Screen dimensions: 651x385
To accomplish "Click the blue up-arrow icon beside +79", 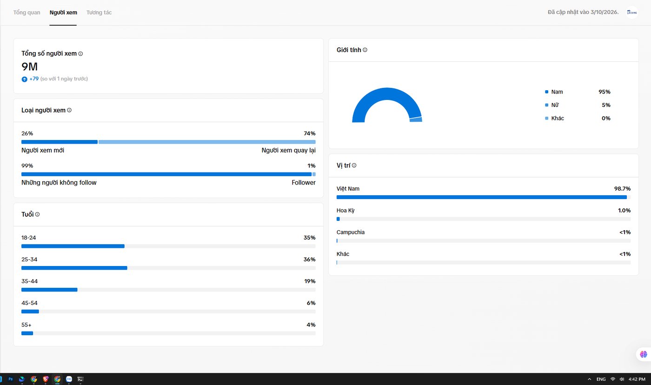I will pyautogui.click(x=24, y=79).
